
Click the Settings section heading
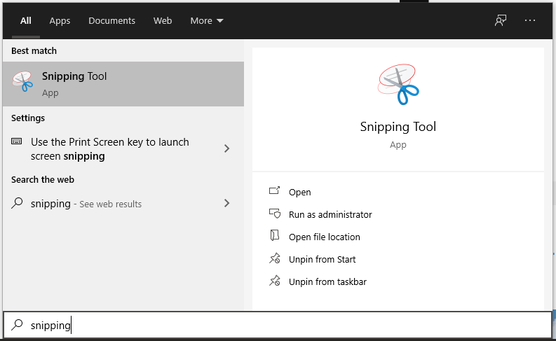point(28,118)
